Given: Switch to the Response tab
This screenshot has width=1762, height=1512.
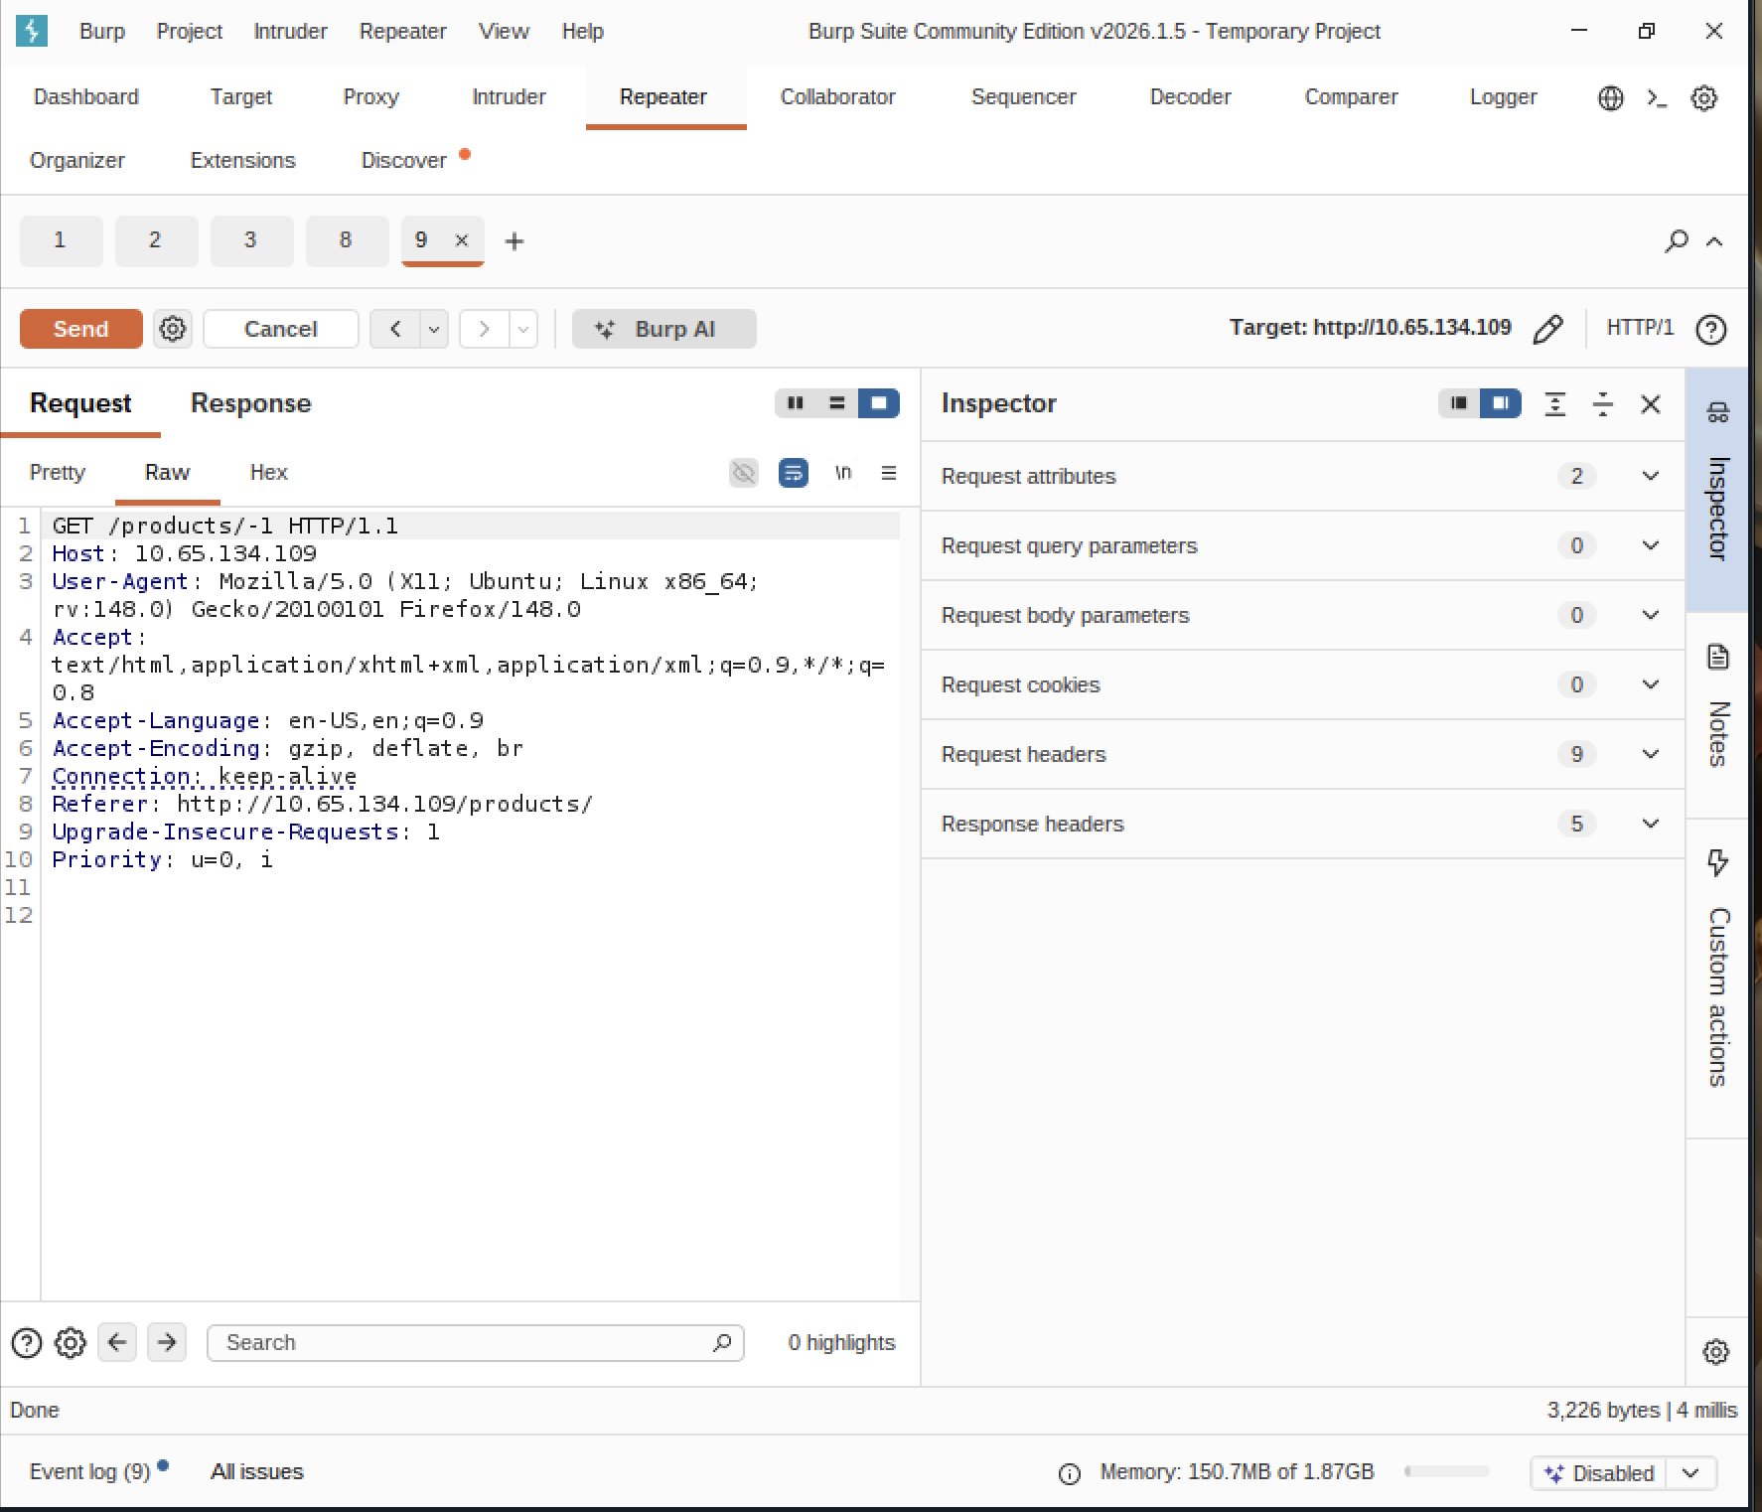Looking at the screenshot, I should (251, 403).
